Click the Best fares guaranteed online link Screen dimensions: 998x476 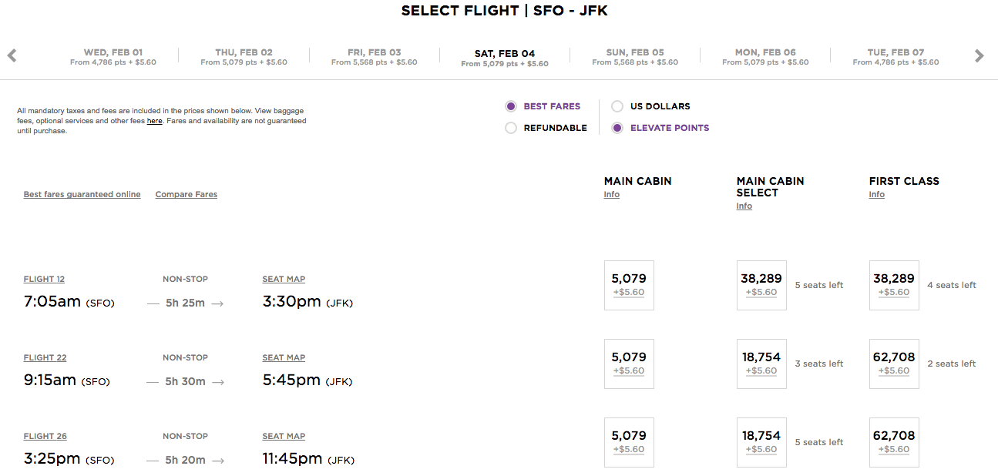click(82, 195)
